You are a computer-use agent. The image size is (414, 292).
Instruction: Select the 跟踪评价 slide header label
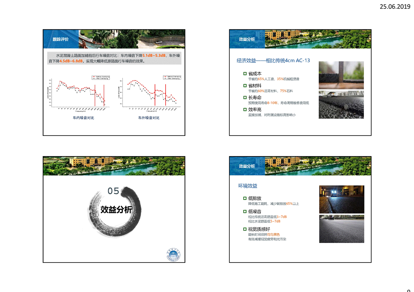pyautogui.click(x=61, y=39)
